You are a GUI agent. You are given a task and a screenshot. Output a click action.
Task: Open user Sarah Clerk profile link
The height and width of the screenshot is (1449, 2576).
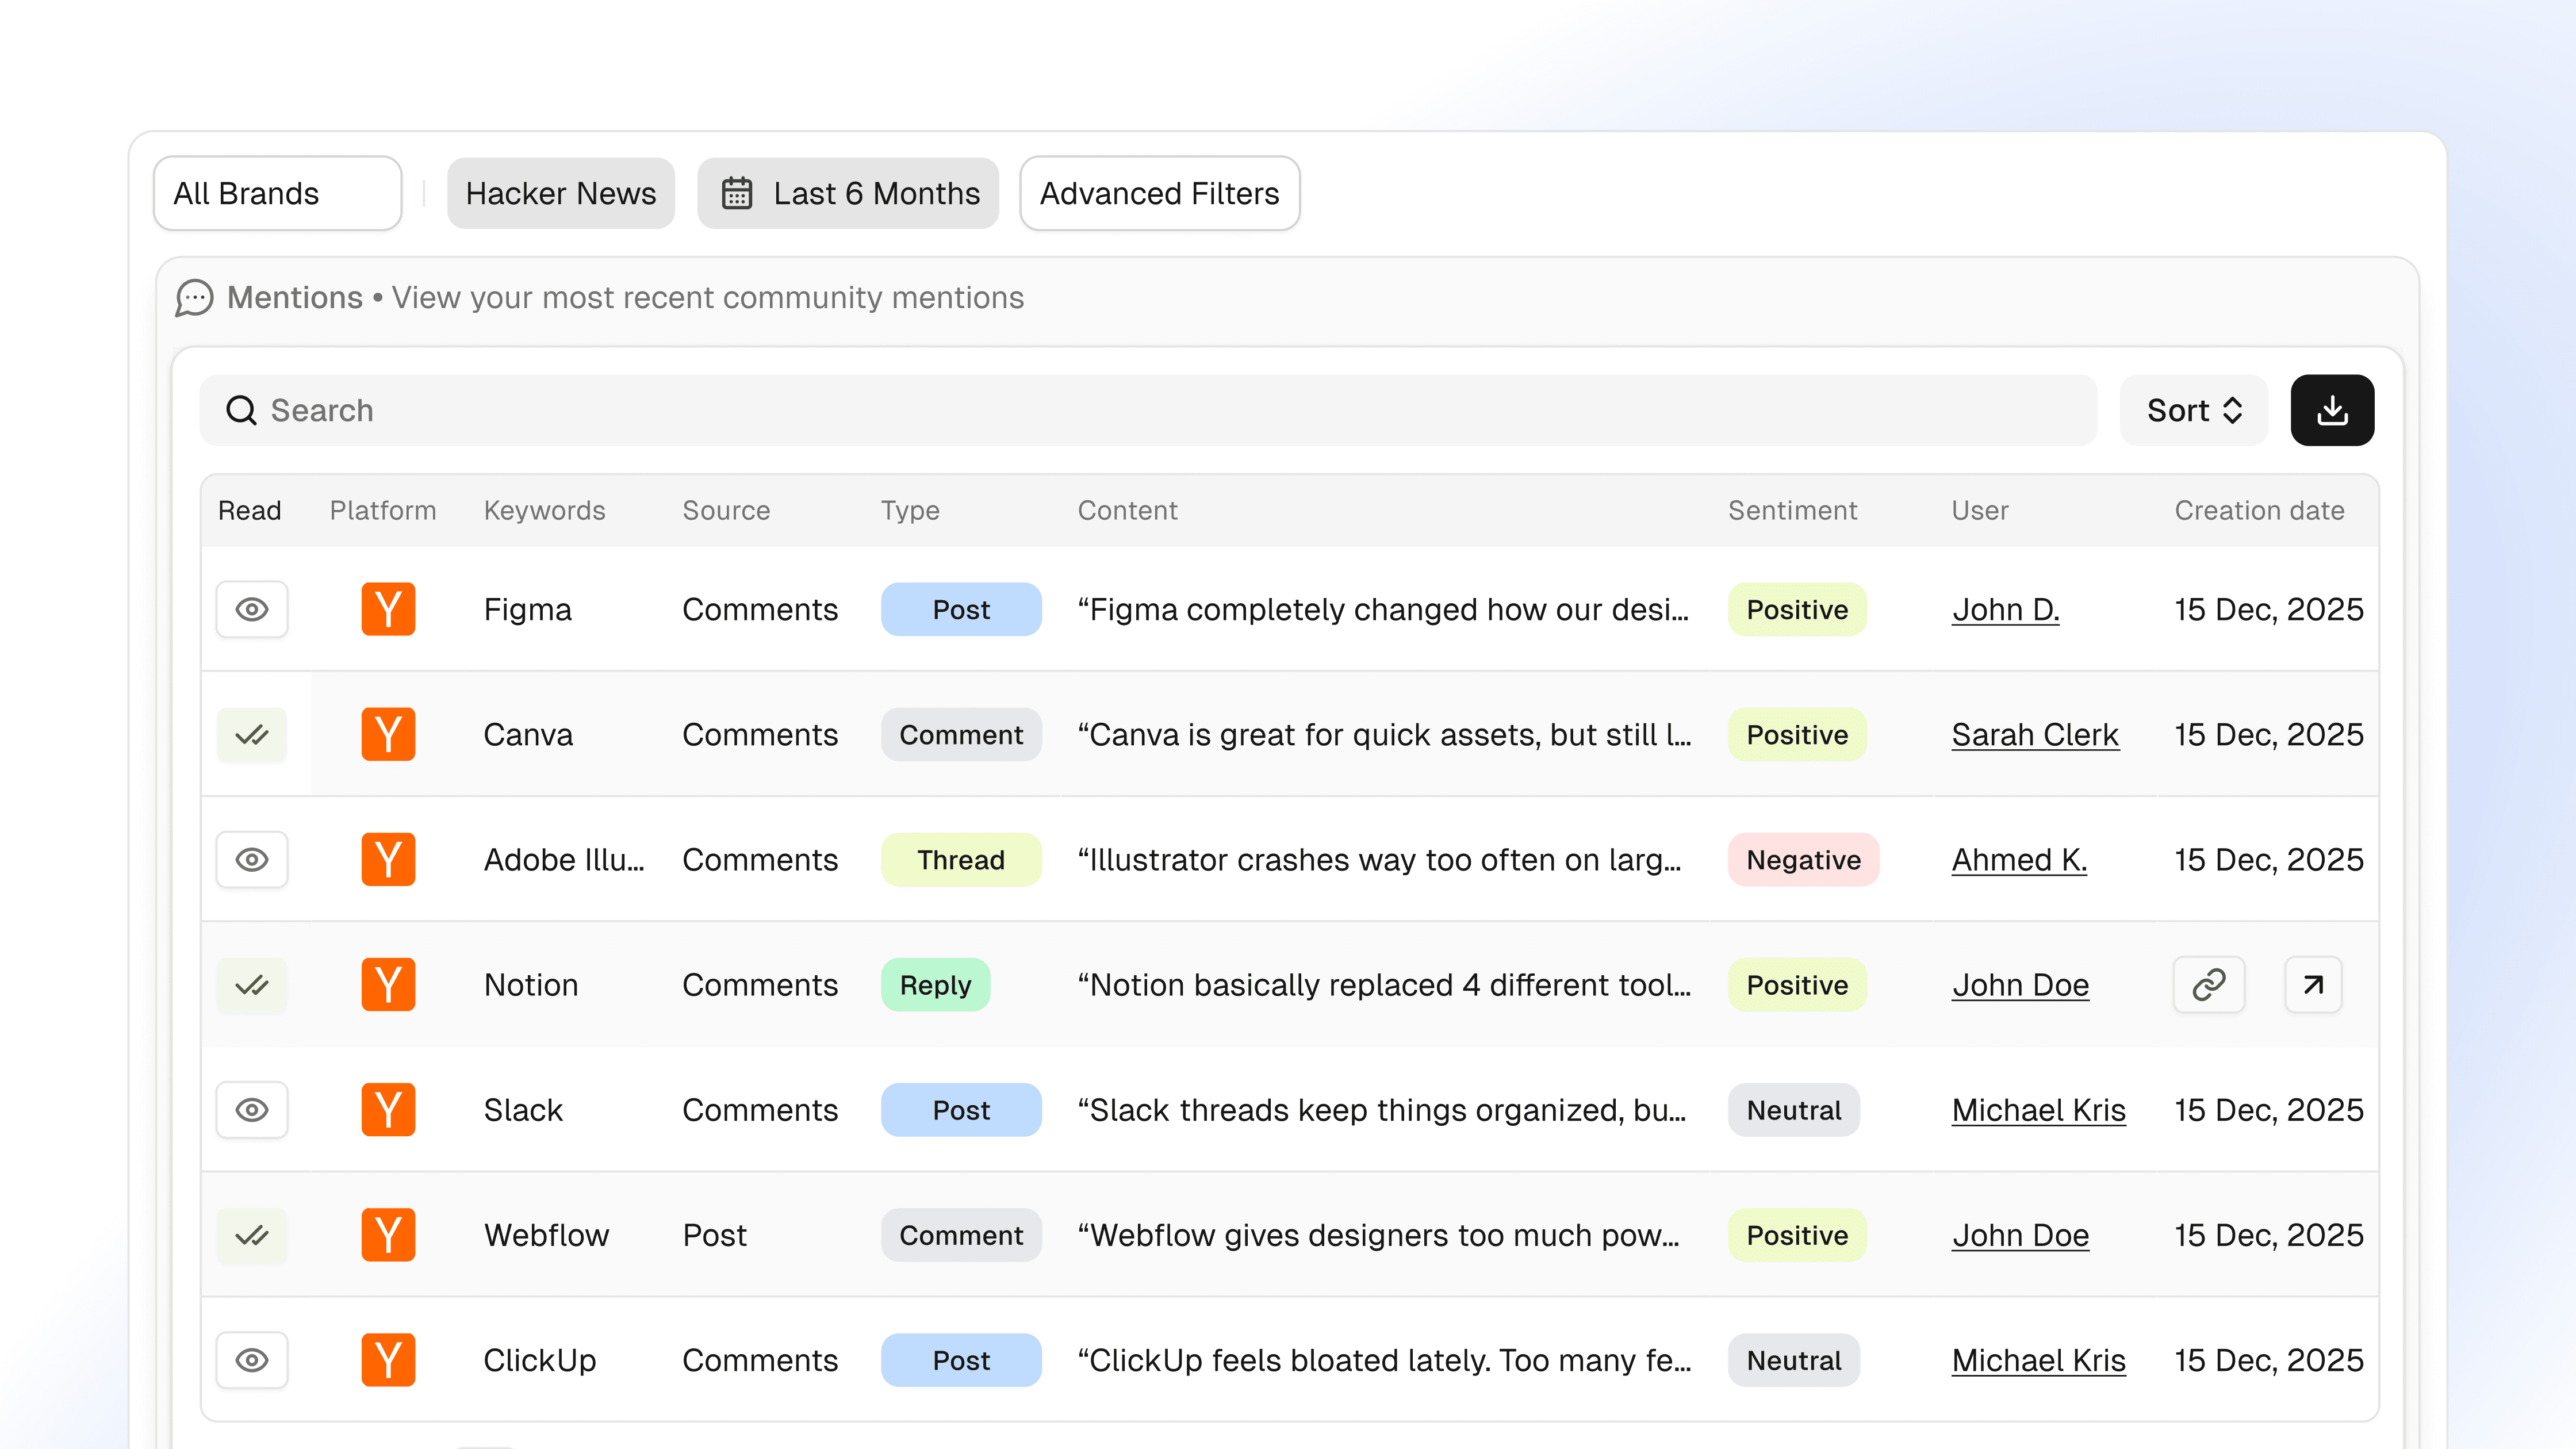pyautogui.click(x=2034, y=735)
